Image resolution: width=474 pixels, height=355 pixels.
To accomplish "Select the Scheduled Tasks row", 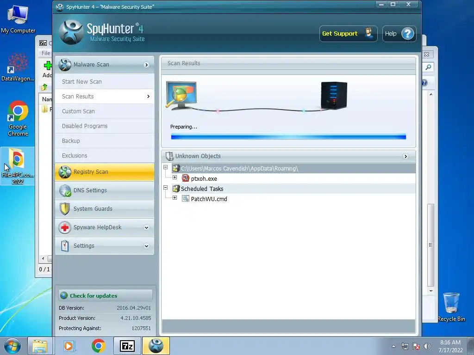I will tap(293, 189).
